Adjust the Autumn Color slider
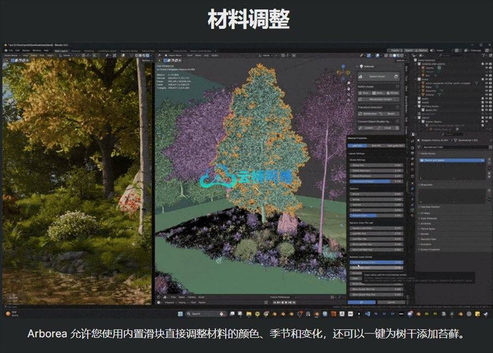493x353 pixels. coord(376,216)
